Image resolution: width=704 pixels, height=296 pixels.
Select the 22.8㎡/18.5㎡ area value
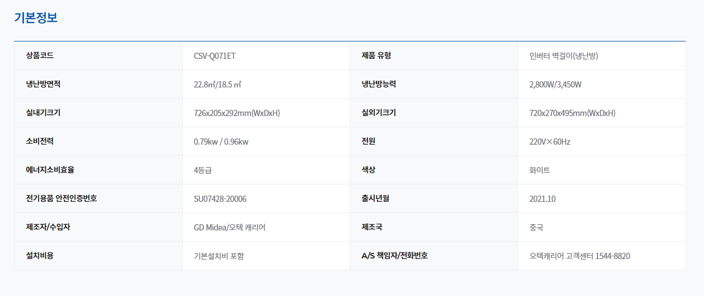pyautogui.click(x=217, y=85)
